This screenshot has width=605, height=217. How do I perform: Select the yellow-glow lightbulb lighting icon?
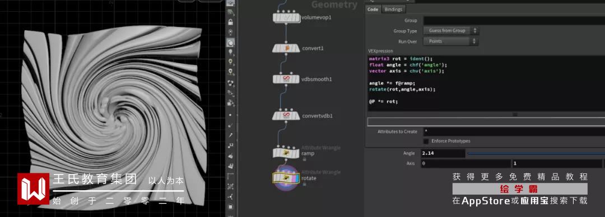(231, 62)
